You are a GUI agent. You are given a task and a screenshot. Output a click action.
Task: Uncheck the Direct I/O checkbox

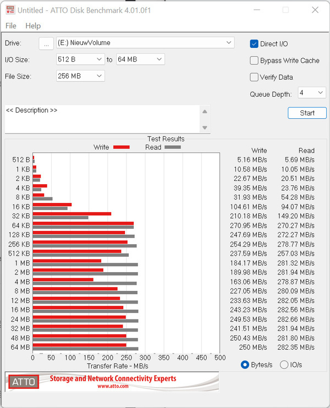[254, 44]
